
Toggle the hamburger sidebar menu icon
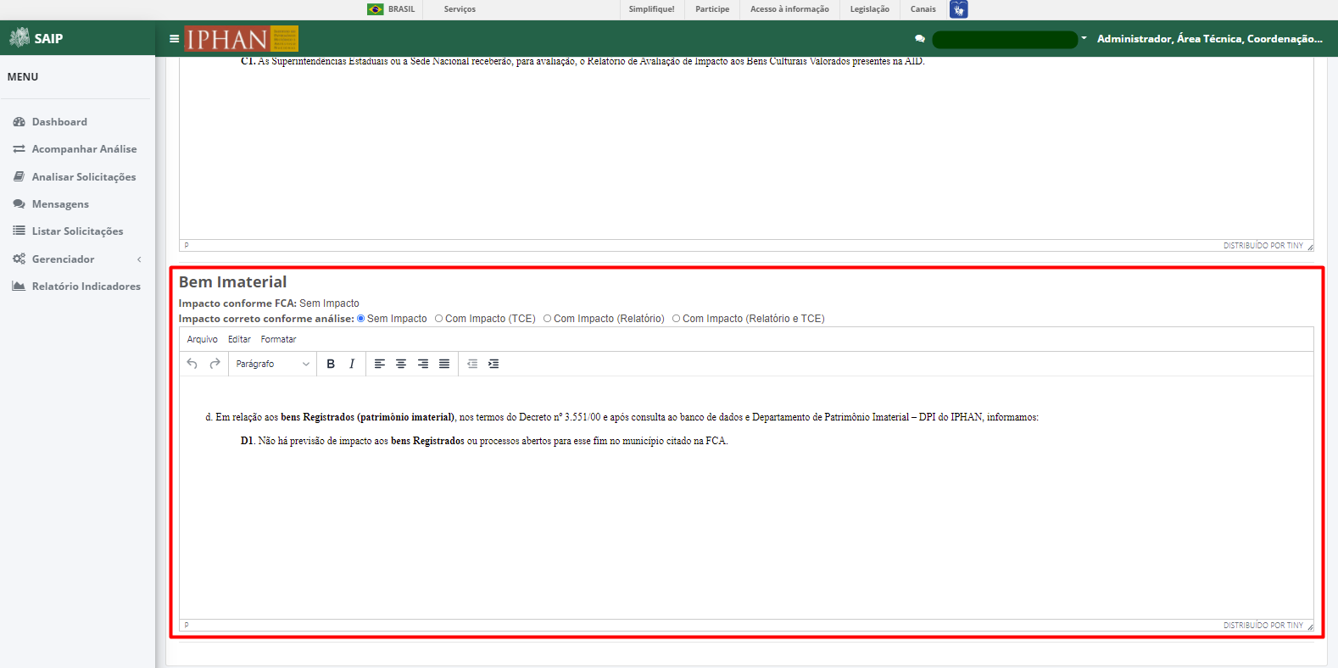(174, 39)
